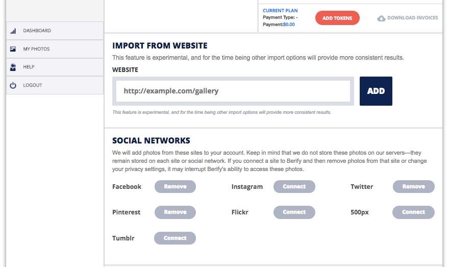The width and height of the screenshot is (474, 267).
Task: Click the dark blue ADD button
Action: click(376, 91)
